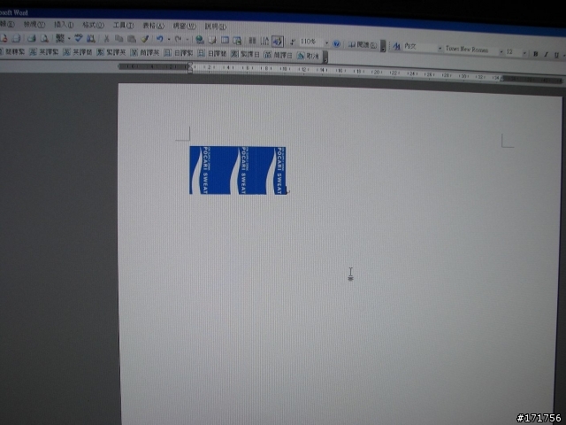Click the Paste icon
This screenshot has height=425, width=566.
coord(132,39)
